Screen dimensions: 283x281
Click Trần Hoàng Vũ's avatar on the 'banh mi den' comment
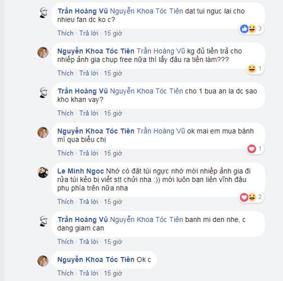coord(43,221)
